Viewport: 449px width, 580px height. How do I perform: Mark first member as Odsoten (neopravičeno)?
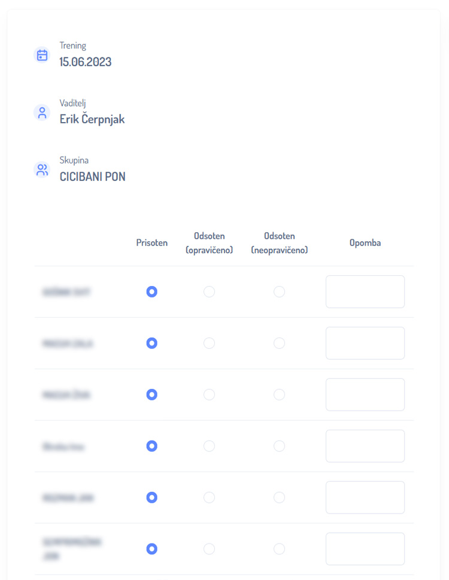point(279,291)
